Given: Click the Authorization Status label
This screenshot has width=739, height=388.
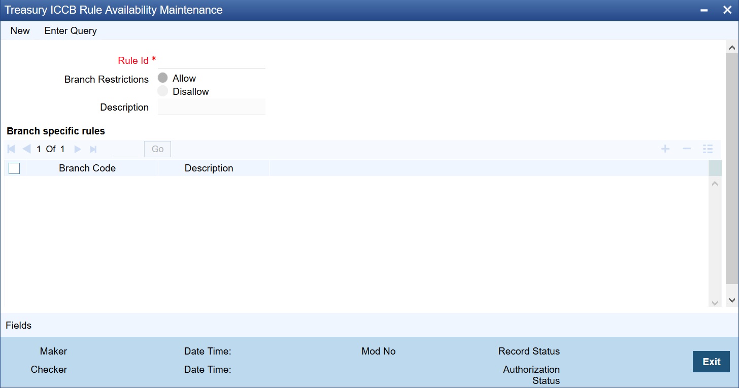Looking at the screenshot, I should point(531,375).
